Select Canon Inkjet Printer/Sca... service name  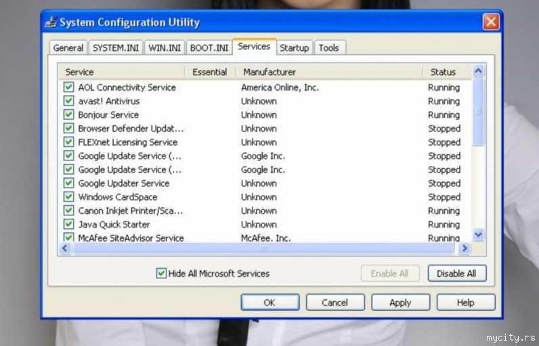coord(130,211)
